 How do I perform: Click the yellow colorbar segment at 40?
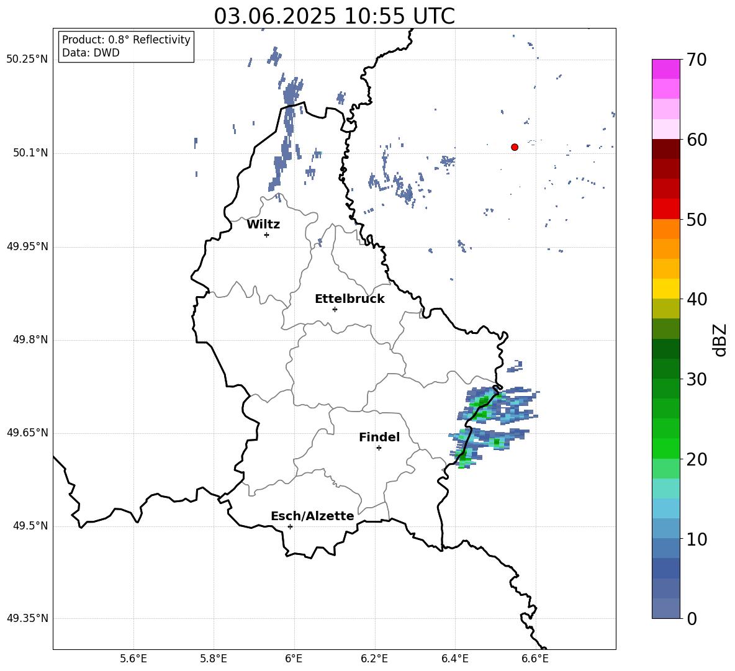tap(665, 289)
